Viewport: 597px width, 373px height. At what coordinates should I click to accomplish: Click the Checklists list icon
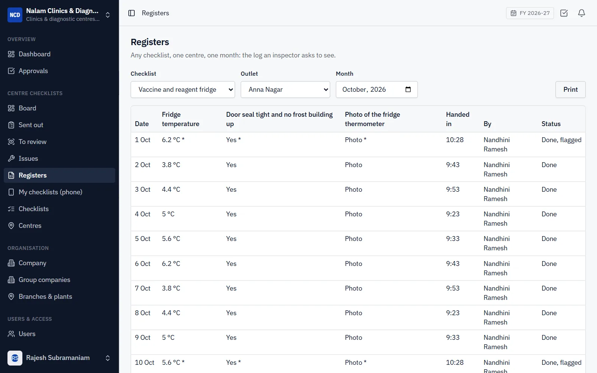[11, 209]
